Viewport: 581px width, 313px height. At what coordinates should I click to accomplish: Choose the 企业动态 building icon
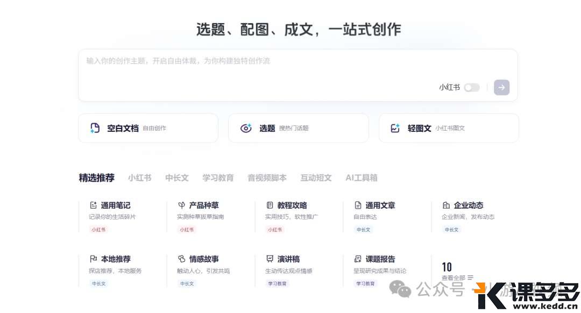[446, 205]
